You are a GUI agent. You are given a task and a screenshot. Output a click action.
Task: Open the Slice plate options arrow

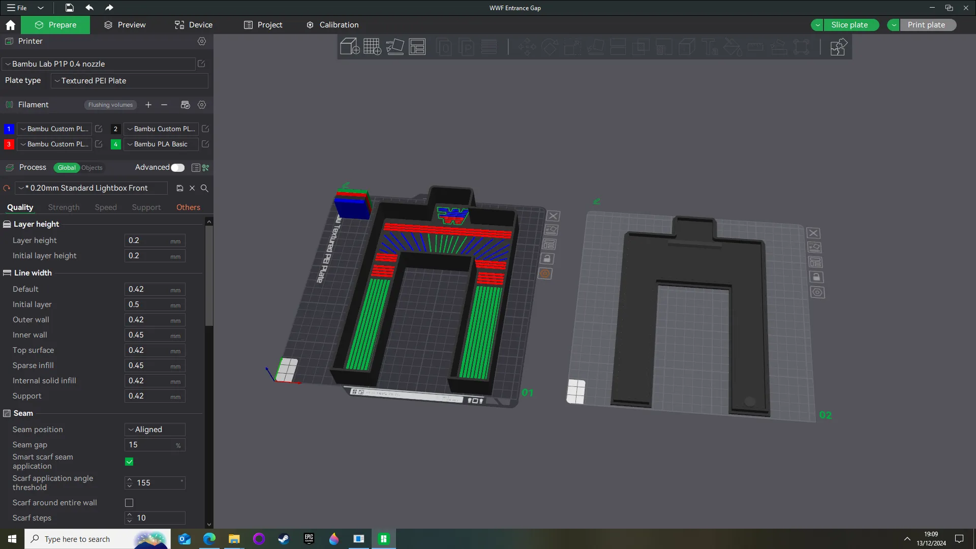(817, 25)
